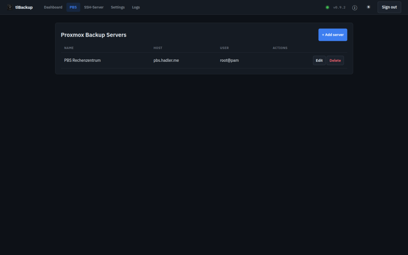Select the PBS Rechenzentrum name cell
Image resolution: width=408 pixels, height=255 pixels.
(82, 61)
